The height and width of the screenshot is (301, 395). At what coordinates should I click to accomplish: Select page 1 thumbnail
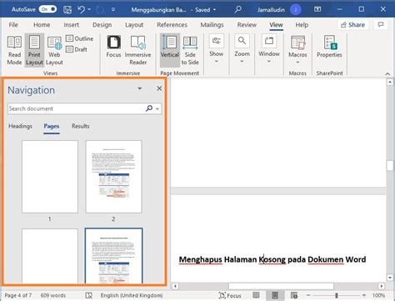point(50,177)
